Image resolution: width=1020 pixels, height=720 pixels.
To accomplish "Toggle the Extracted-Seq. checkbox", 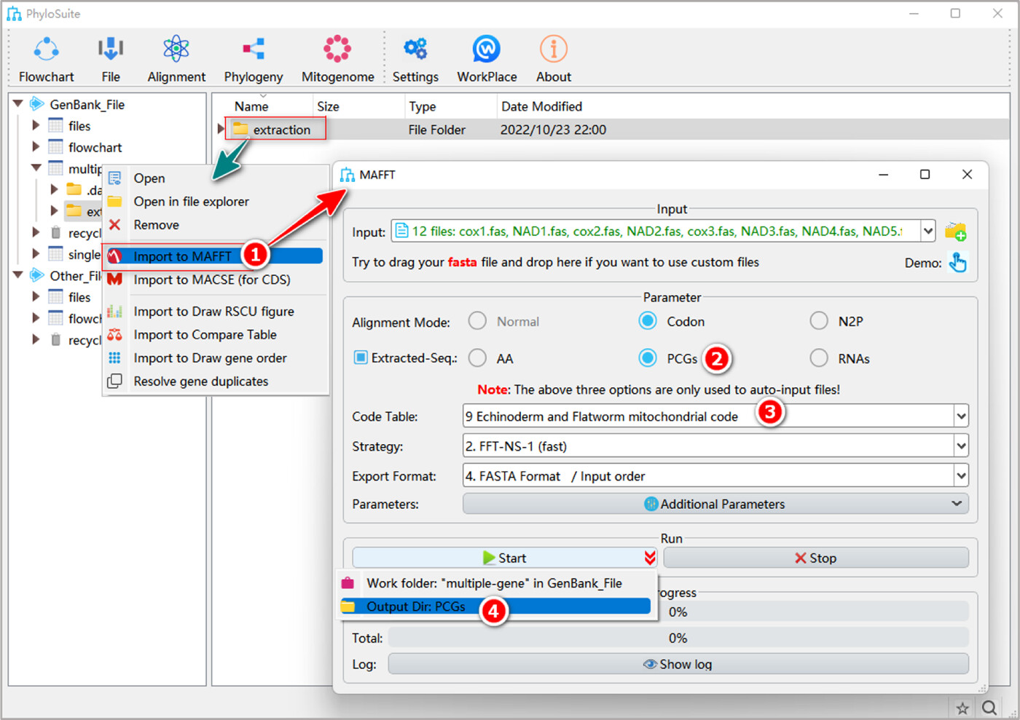I will click(x=361, y=357).
